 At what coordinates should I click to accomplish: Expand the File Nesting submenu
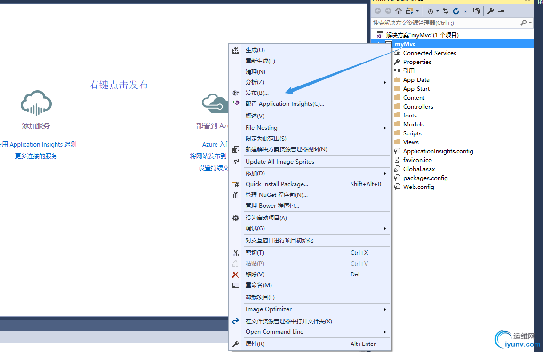pos(310,127)
